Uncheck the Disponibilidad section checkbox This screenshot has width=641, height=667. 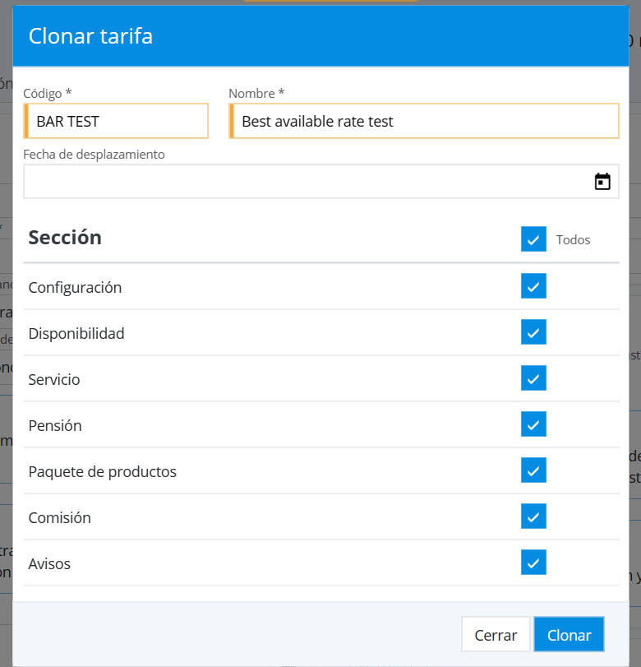pyautogui.click(x=533, y=332)
